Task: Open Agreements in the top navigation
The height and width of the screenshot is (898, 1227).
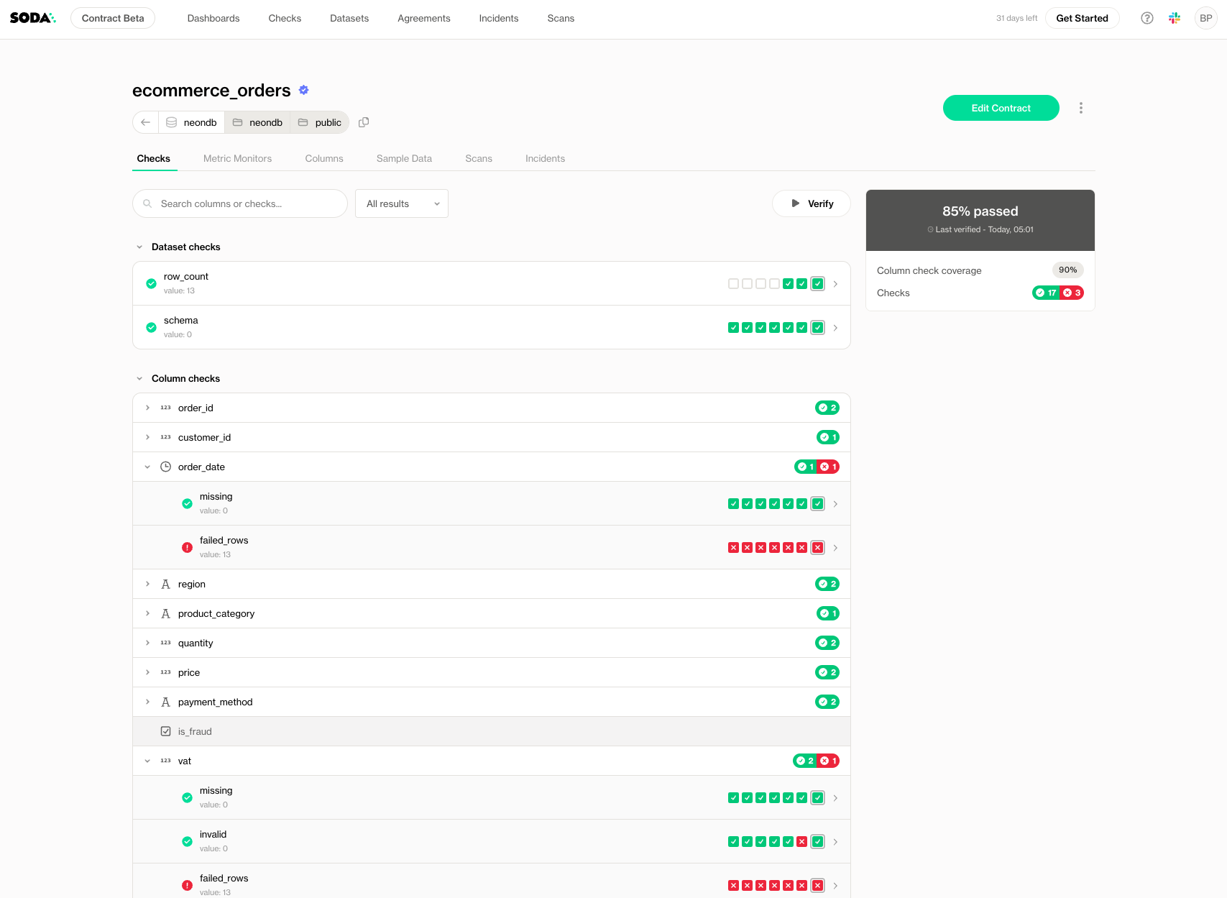Action: pyautogui.click(x=423, y=18)
